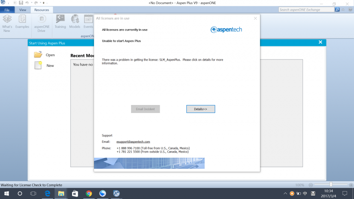Click the aspenONE Exchange search magnifier icon
This screenshot has height=199, width=354.
click(x=337, y=10)
